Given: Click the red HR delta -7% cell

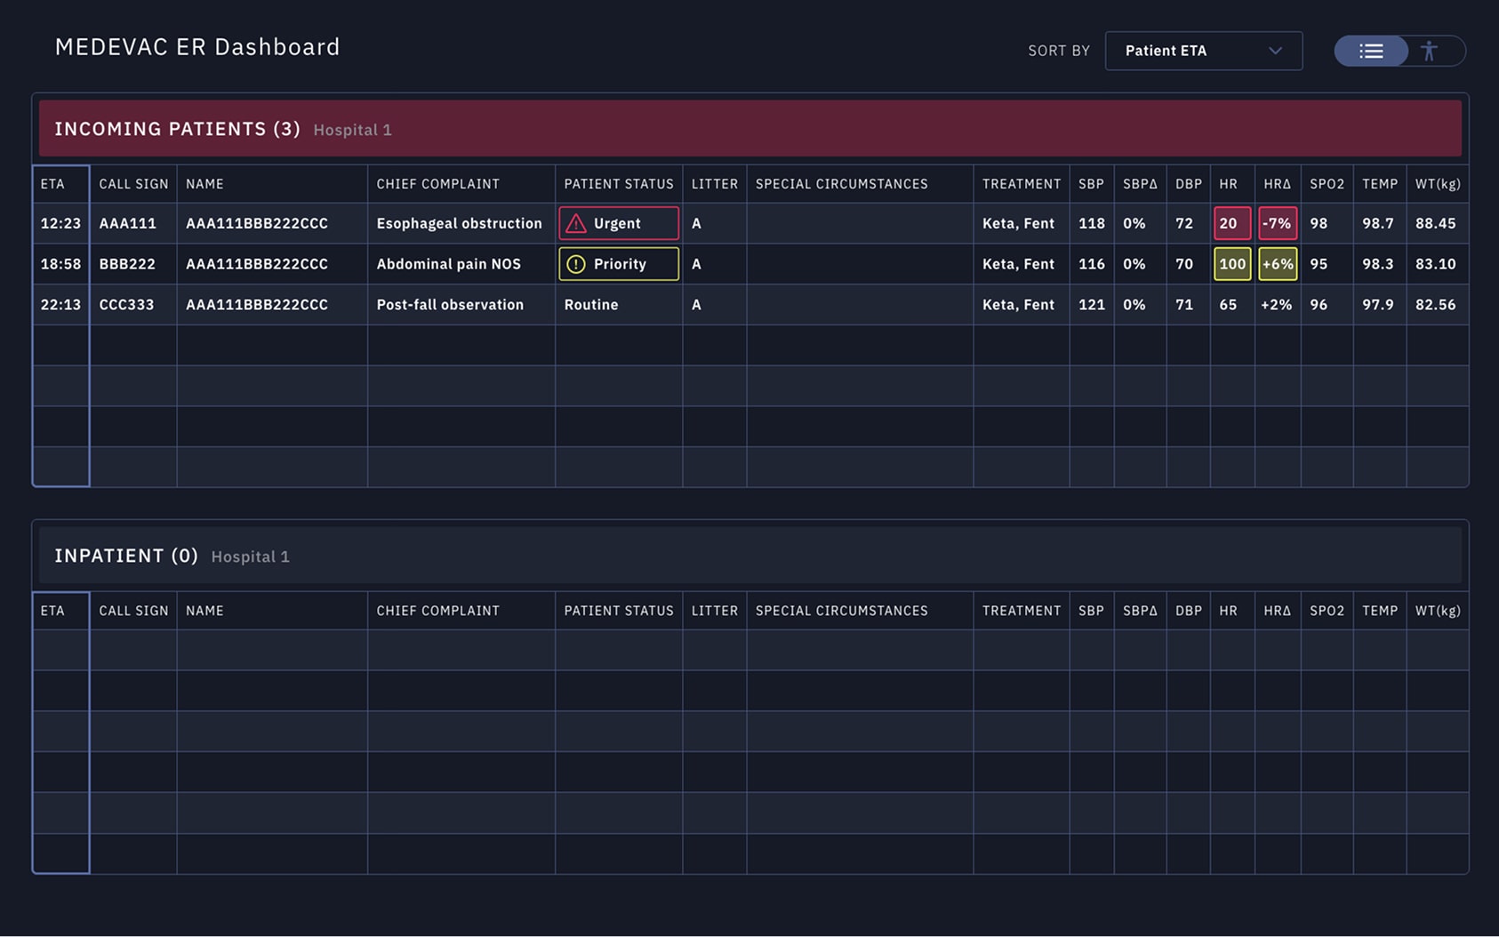Looking at the screenshot, I should pyautogui.click(x=1277, y=224).
